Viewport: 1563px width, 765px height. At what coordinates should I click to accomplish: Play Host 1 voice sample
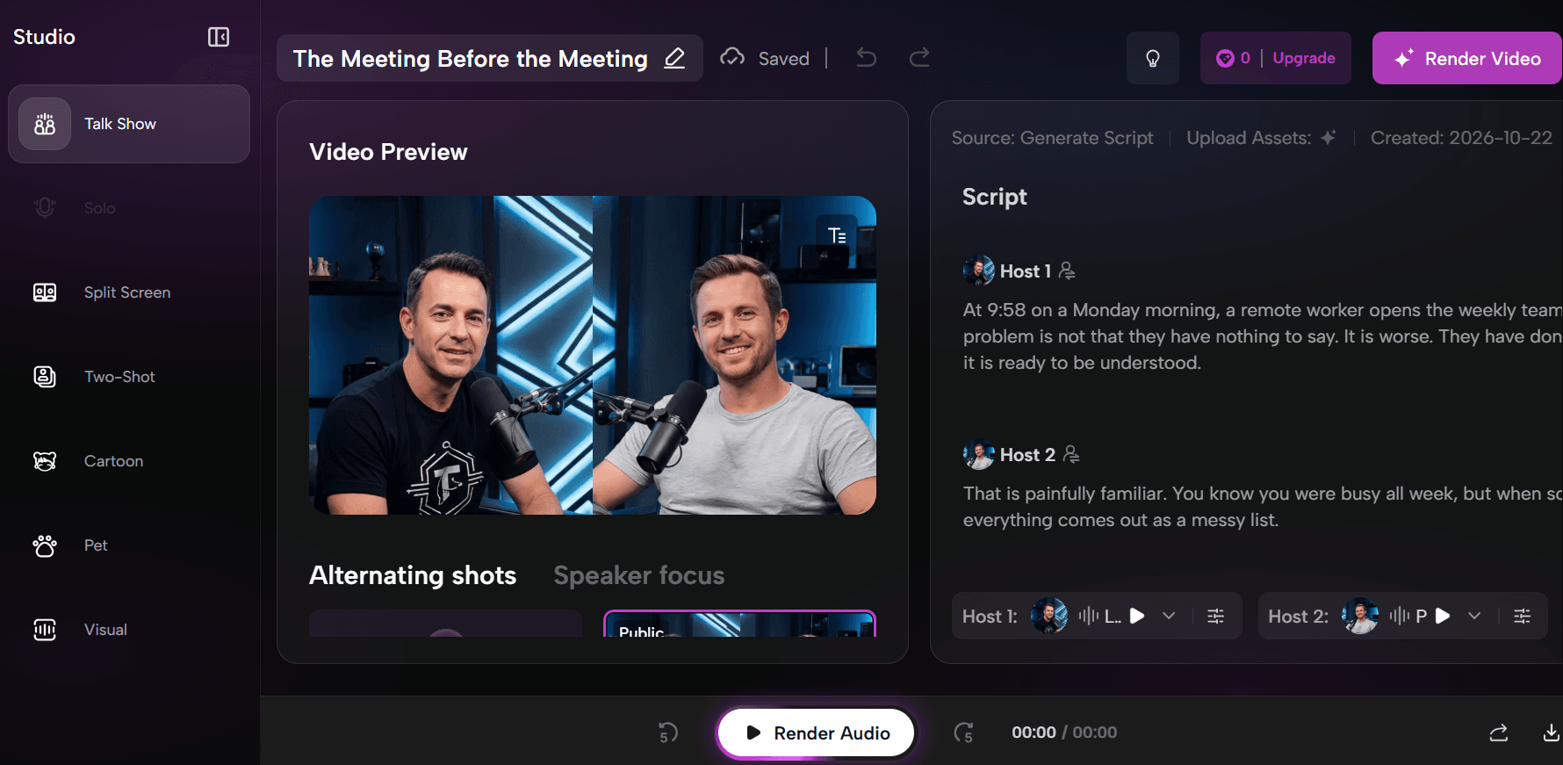click(1137, 616)
